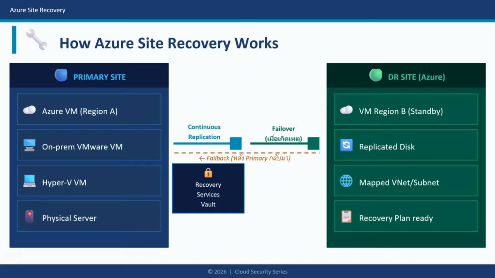
Task: Select the Hyper-V VM label
Action: pos(64,183)
